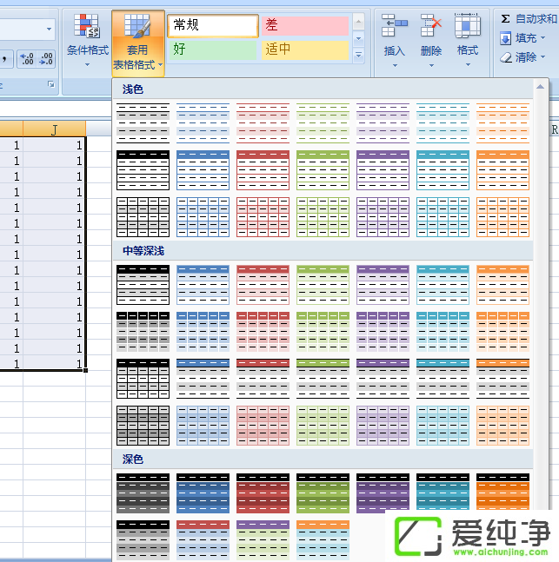The width and height of the screenshot is (559, 562).
Task: Pick the black-header gray-banded style in 深色 last row
Action: coord(143,539)
